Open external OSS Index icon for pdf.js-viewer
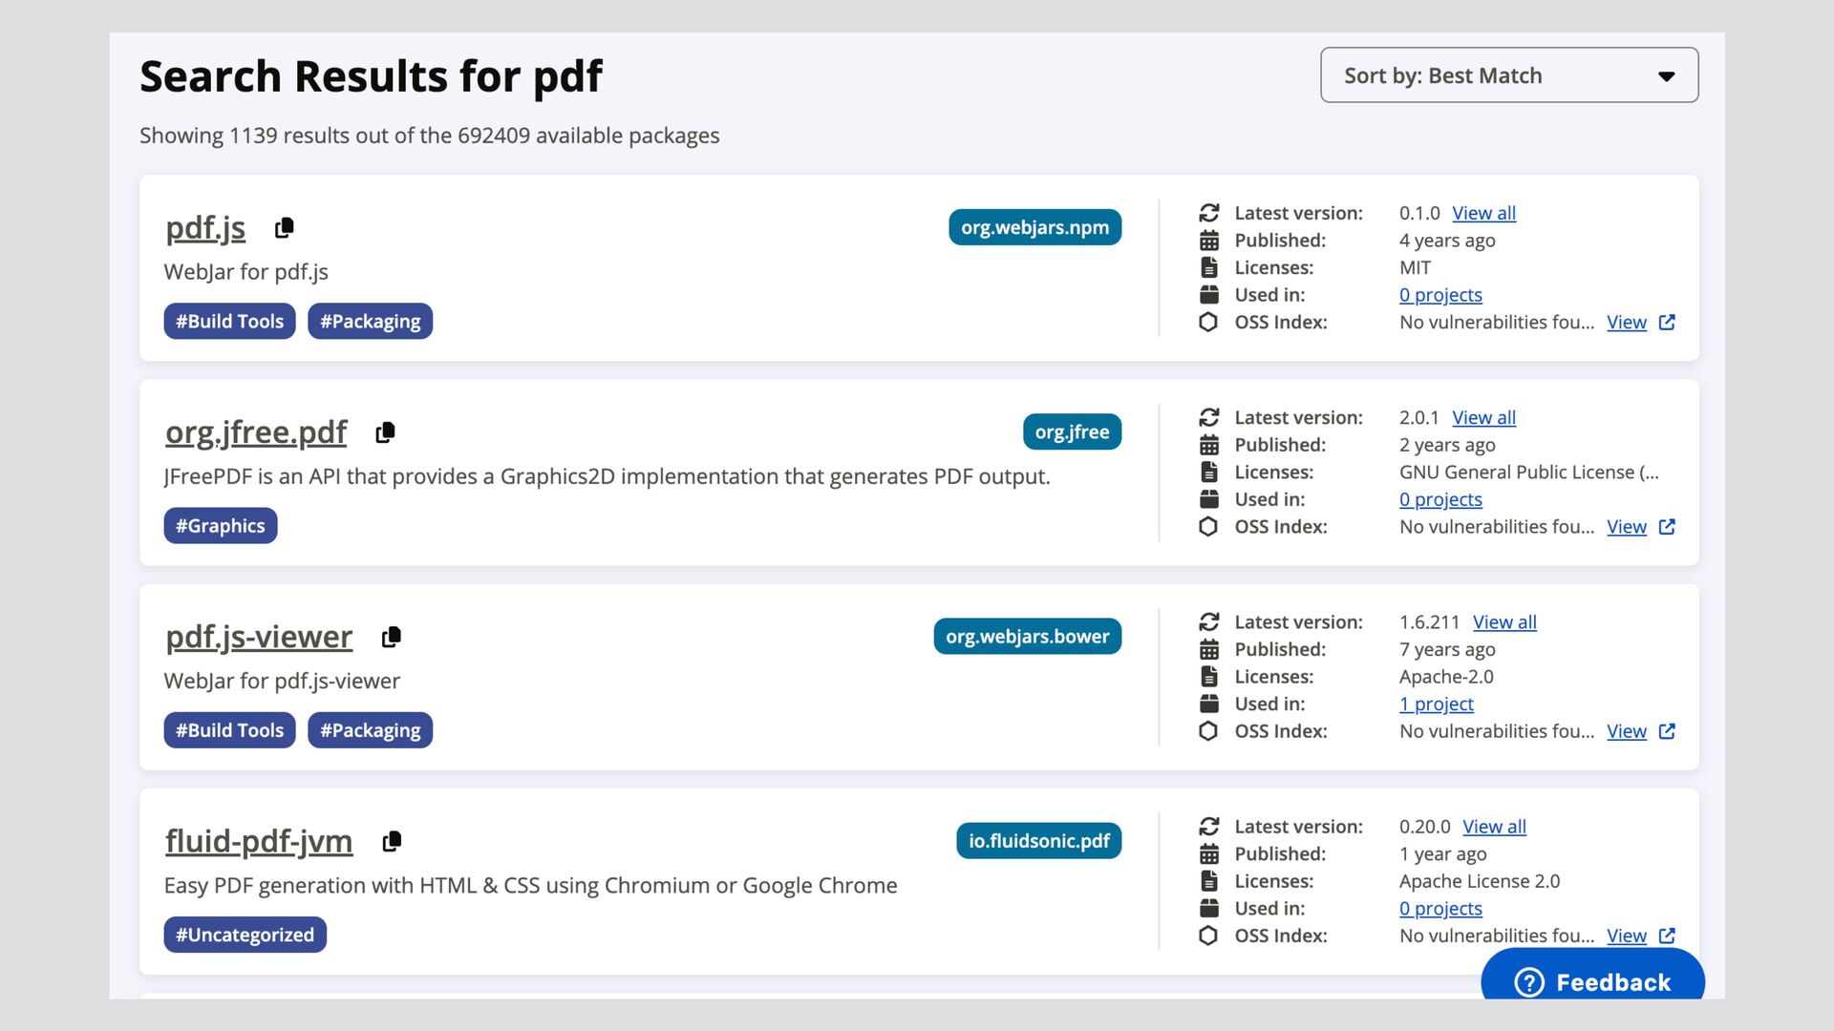The width and height of the screenshot is (1834, 1031). 1667,731
